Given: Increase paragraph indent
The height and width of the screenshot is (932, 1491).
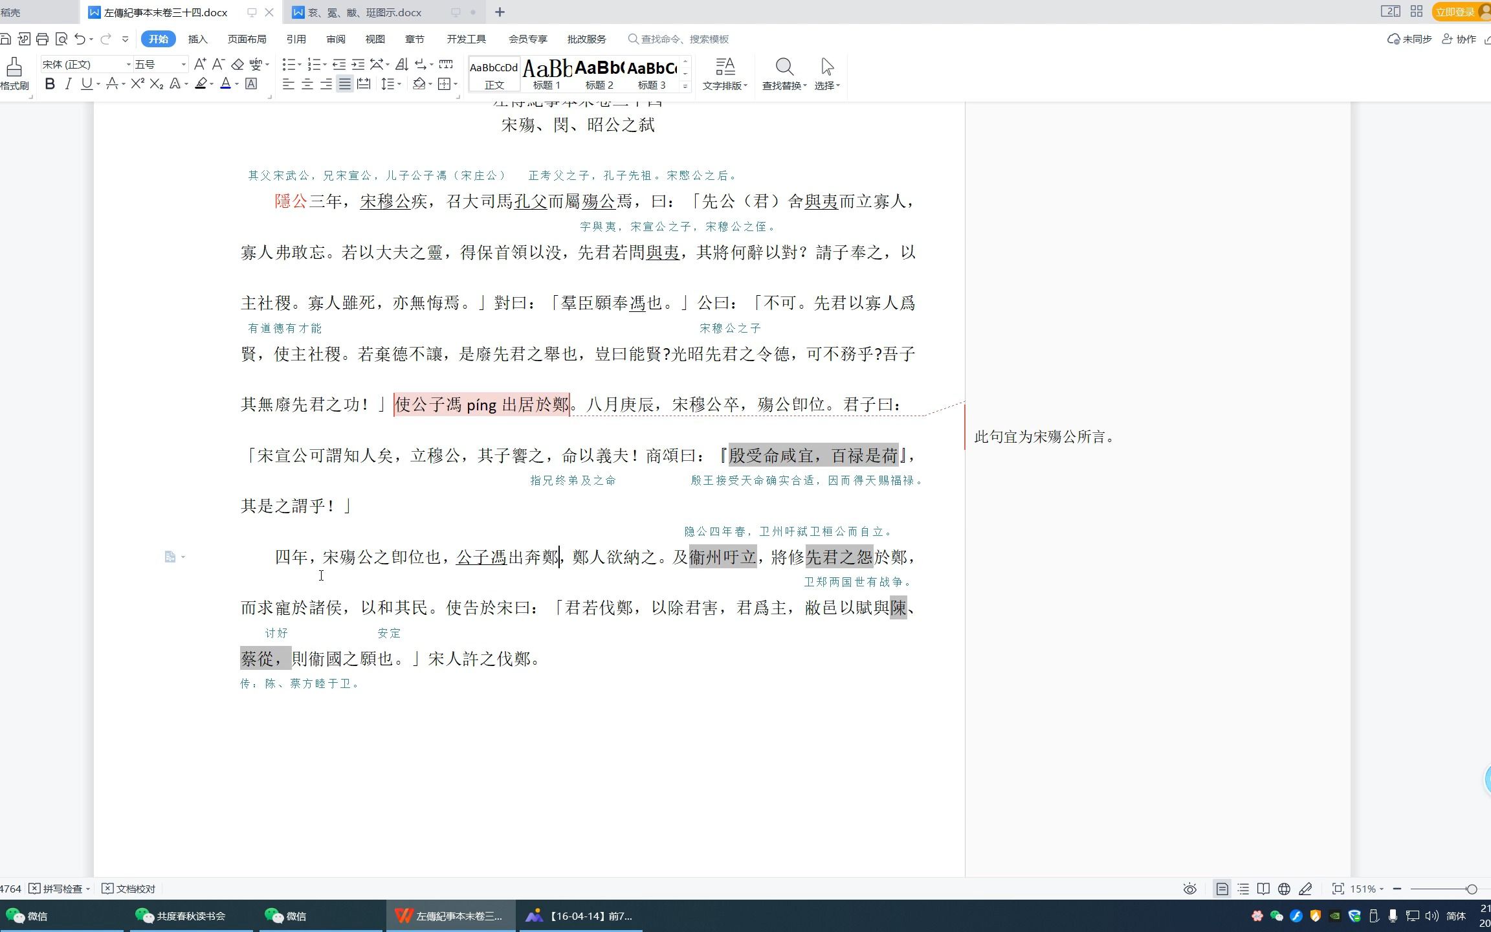Looking at the screenshot, I should pos(358,64).
